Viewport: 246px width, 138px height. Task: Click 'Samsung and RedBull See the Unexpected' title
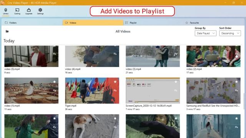213,106
